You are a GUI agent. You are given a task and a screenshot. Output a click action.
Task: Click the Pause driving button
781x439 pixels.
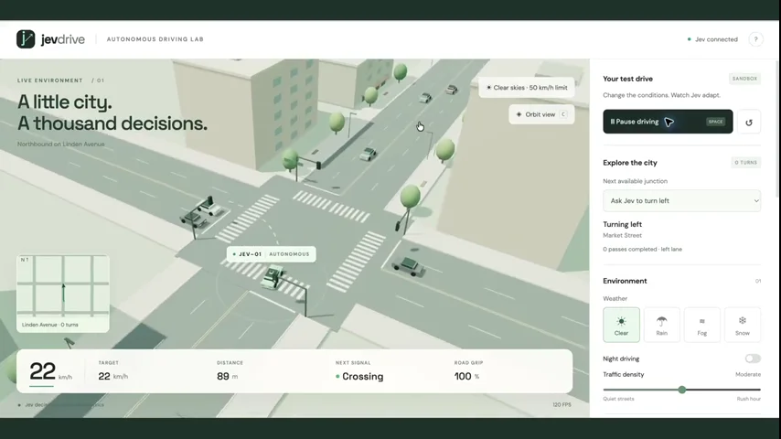668,122
